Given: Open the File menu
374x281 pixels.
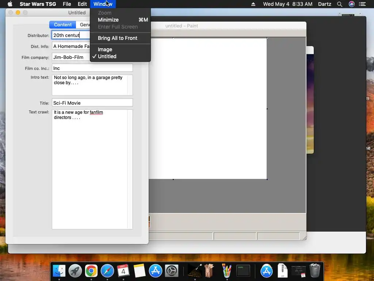Looking at the screenshot, I should point(67,4).
